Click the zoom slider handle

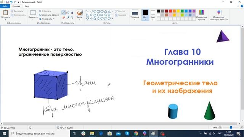click(x=231, y=127)
